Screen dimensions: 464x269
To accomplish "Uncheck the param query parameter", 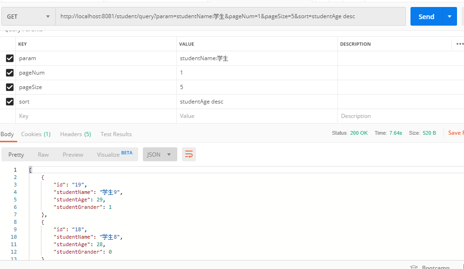I will [10, 58].
